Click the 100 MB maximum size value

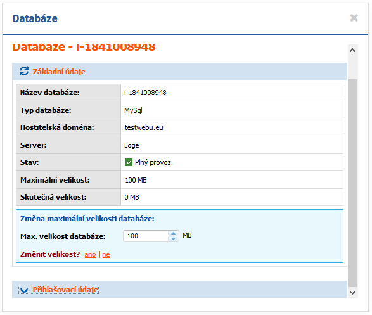(x=136, y=180)
